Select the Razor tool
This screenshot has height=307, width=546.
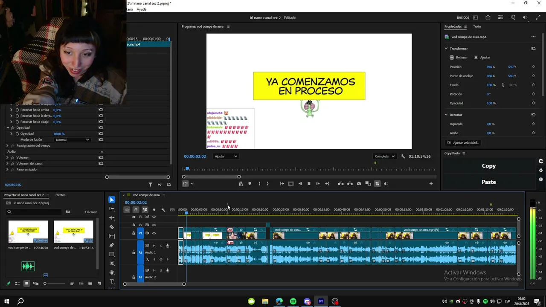coord(112,227)
